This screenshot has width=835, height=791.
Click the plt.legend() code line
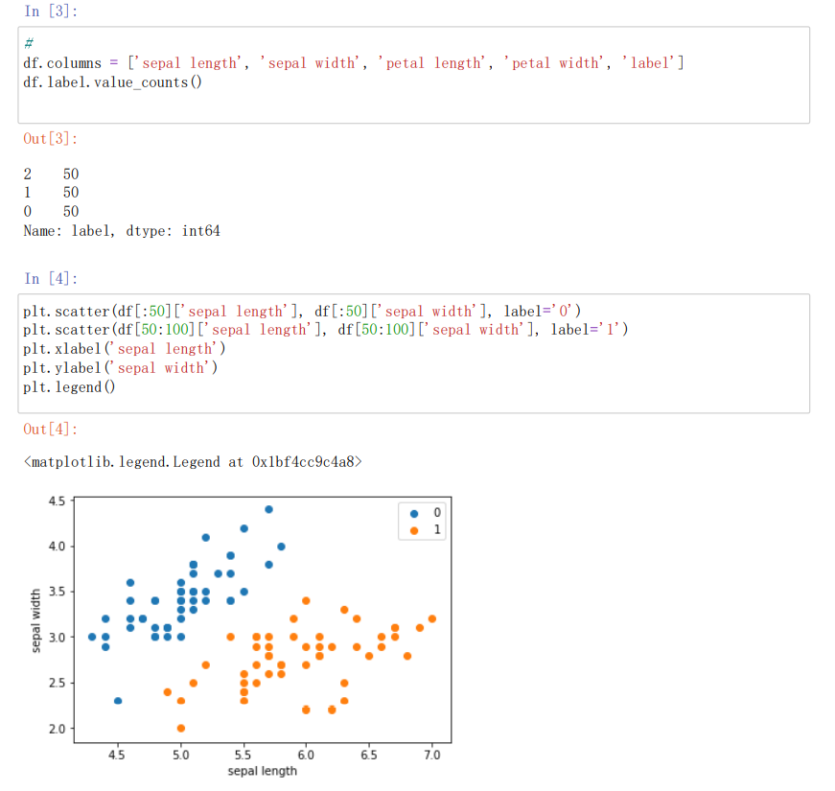69,387
